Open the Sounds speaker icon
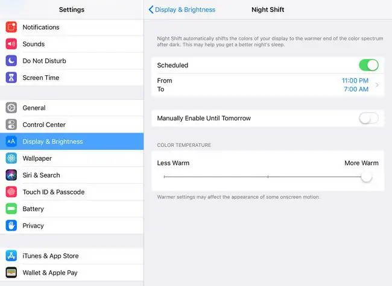The image size is (392, 286). 11,44
